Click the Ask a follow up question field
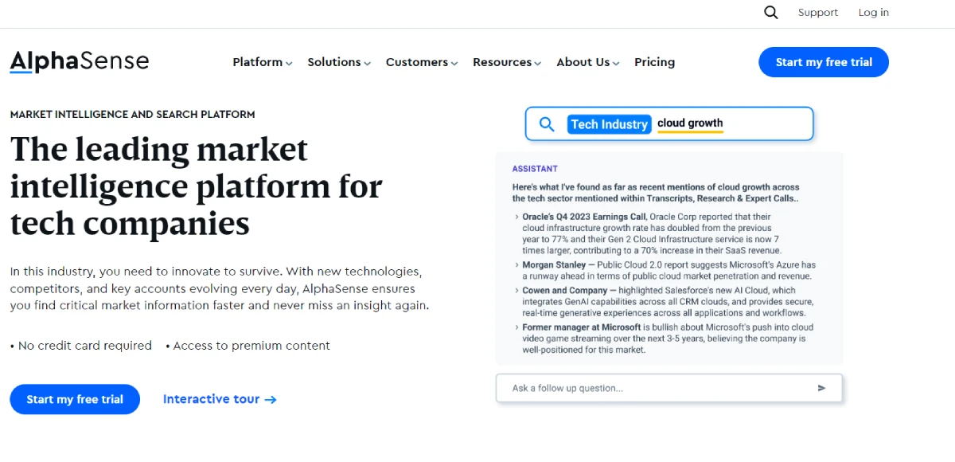 click(x=653, y=388)
